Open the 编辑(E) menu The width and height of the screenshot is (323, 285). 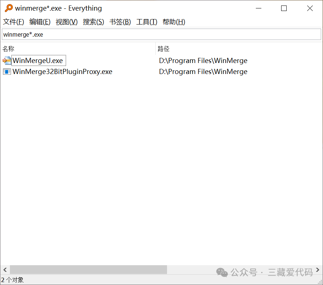40,22
